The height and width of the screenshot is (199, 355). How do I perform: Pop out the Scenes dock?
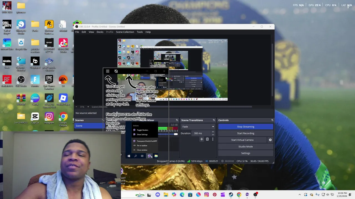coord(103,120)
